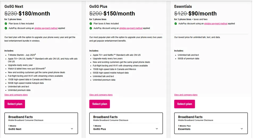Expand Go5G Next Broadband Facts chevron
Viewport: 253px width, 139px height.
[72, 129]
